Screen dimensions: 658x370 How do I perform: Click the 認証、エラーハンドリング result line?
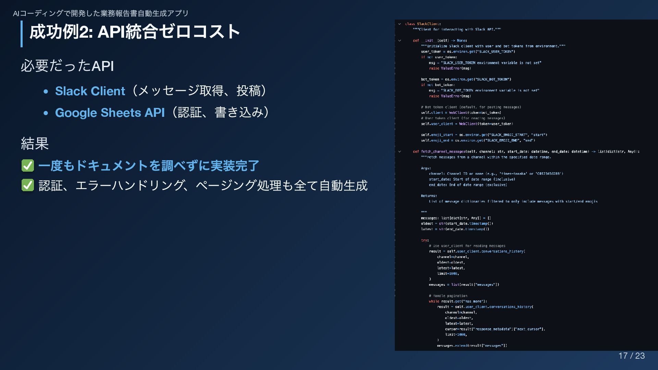pyautogui.click(x=203, y=185)
